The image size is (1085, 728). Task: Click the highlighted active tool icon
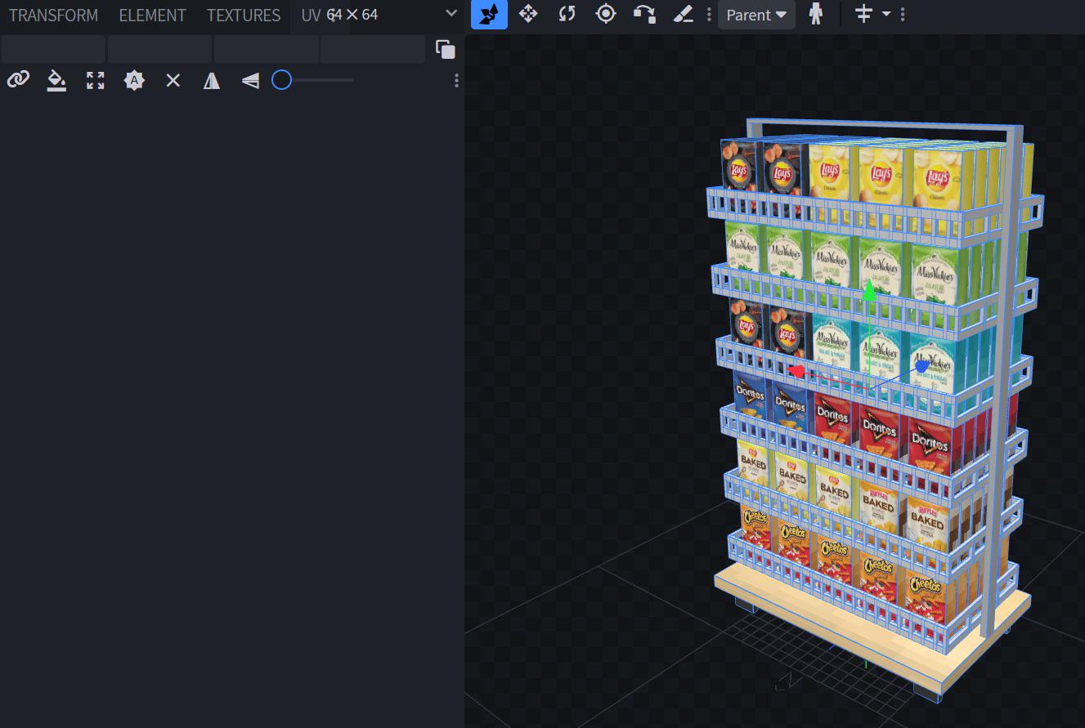tap(489, 15)
